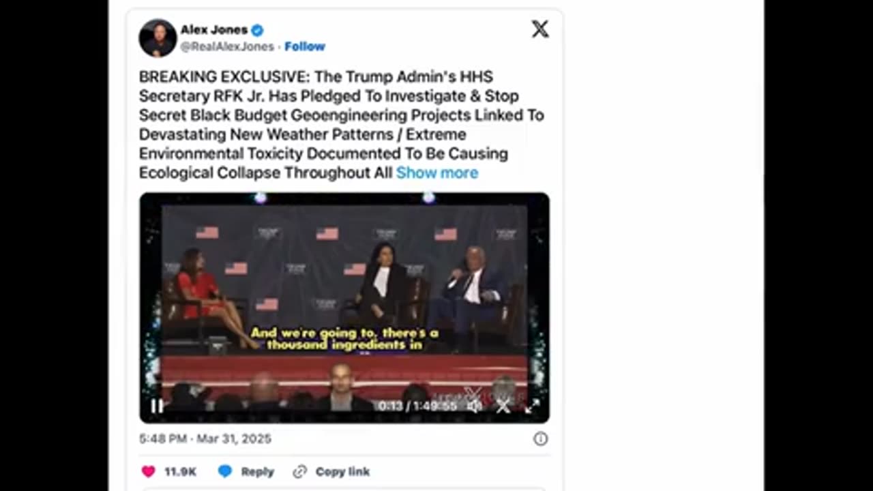Click the X logo in the tweet header

click(540, 29)
